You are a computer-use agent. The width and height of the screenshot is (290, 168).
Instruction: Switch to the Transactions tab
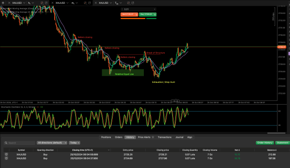click(x=164, y=137)
